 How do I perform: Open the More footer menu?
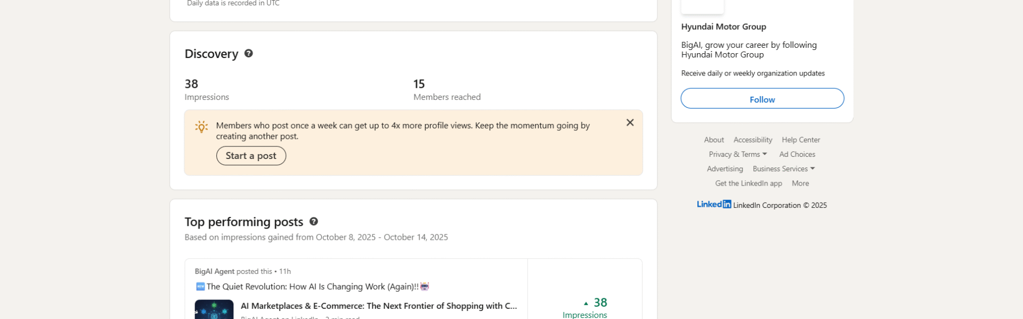(x=800, y=183)
